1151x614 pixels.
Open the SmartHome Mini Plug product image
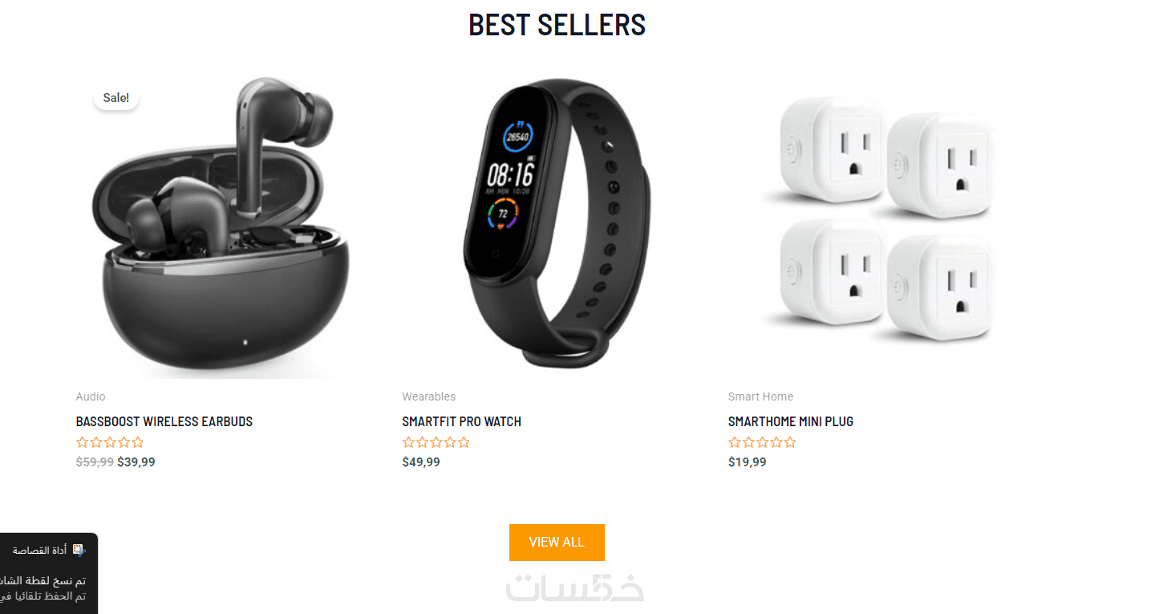click(x=877, y=227)
